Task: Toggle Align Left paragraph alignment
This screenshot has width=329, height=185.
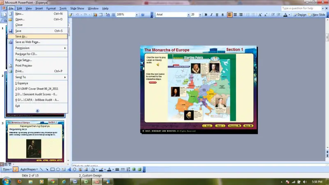Action: (230, 14)
